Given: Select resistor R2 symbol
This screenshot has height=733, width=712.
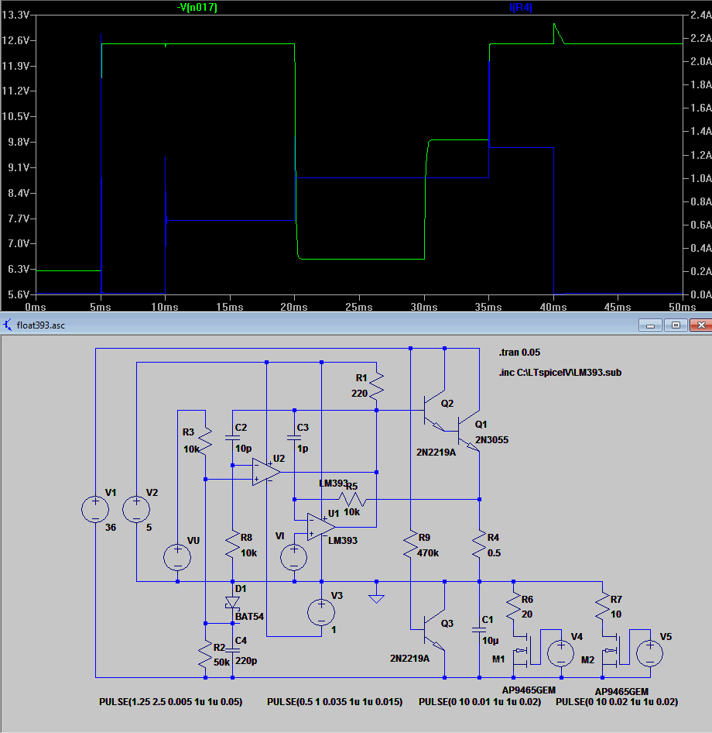Looking at the screenshot, I should pos(205,655).
